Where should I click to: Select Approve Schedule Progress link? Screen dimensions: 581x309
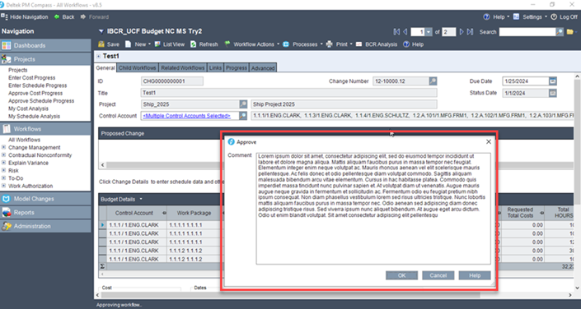tap(41, 101)
